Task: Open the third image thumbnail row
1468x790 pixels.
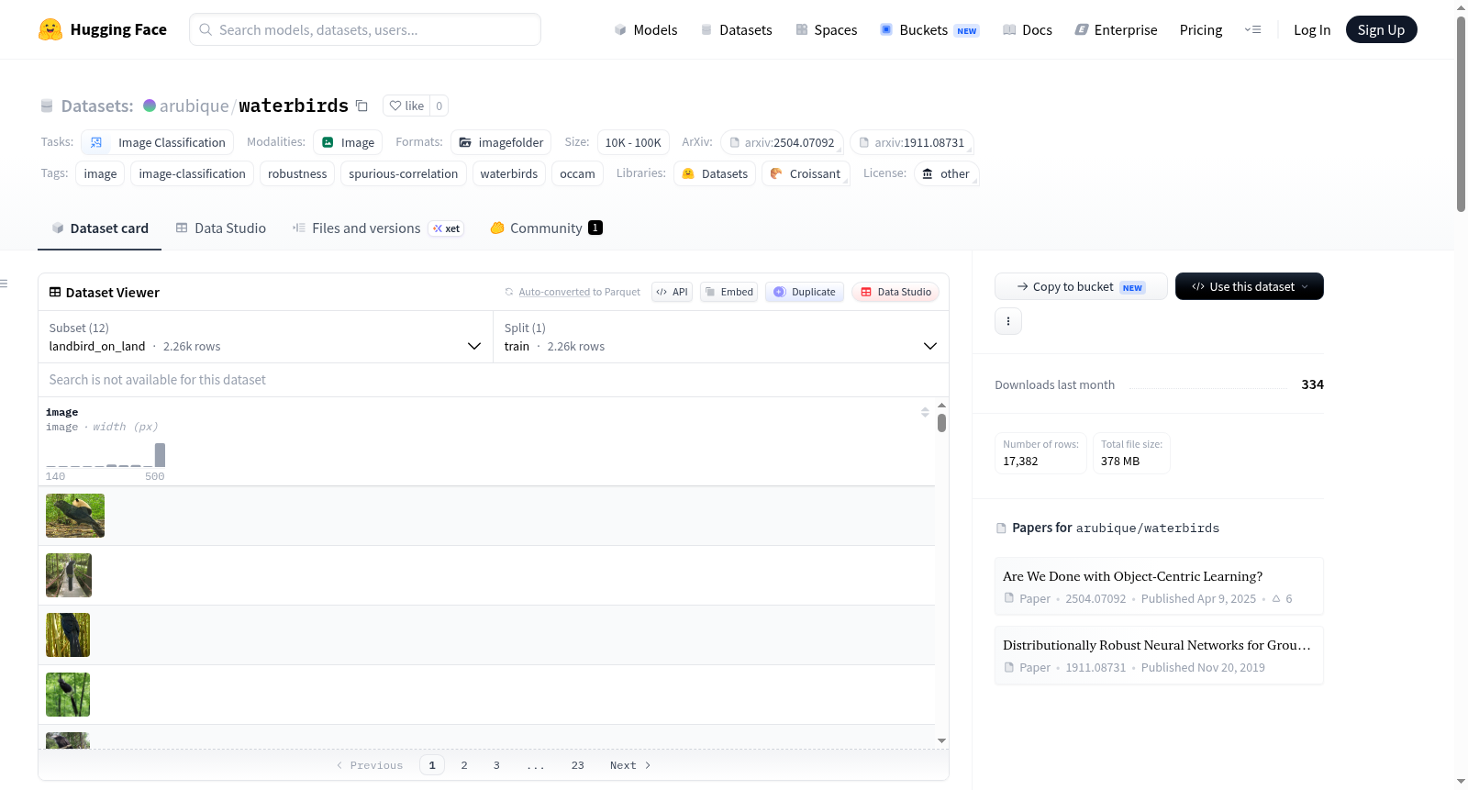Action: (x=68, y=635)
